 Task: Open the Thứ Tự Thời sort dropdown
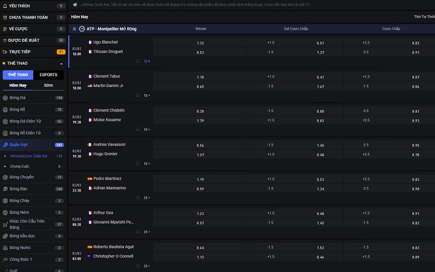(x=424, y=17)
